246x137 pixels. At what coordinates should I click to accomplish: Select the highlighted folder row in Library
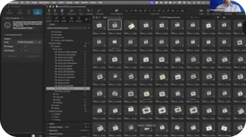pyautogui.click(x=68, y=88)
